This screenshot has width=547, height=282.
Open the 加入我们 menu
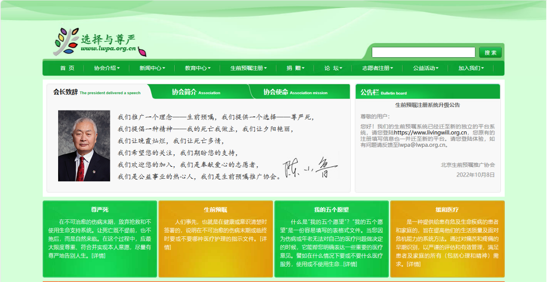(471, 68)
